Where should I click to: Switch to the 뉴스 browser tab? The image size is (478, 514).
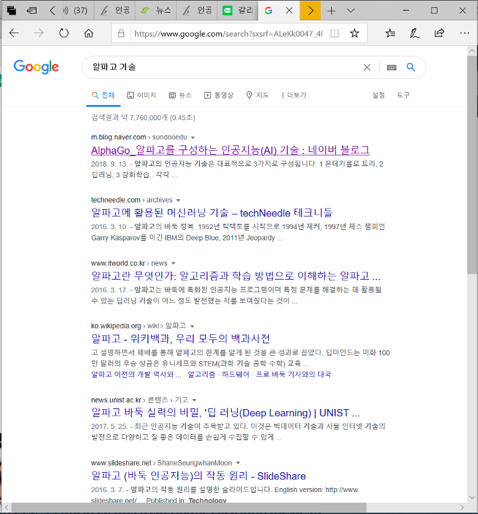[x=156, y=11]
